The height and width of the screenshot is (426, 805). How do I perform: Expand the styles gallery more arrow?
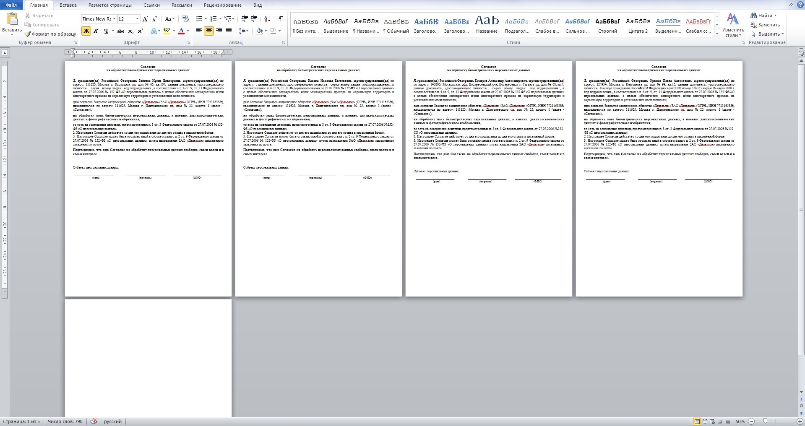(x=717, y=33)
